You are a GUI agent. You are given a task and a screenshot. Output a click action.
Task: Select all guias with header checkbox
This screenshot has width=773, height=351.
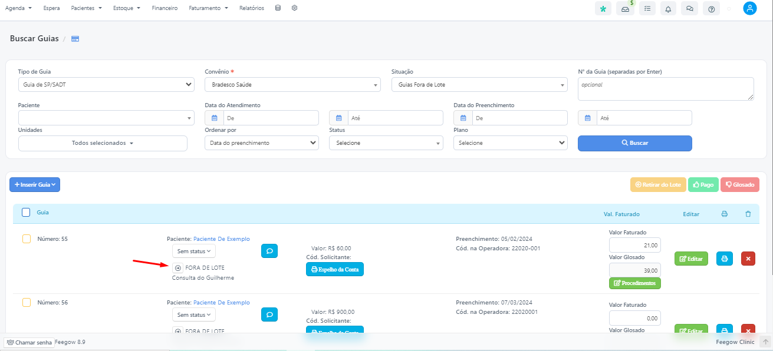point(26,213)
